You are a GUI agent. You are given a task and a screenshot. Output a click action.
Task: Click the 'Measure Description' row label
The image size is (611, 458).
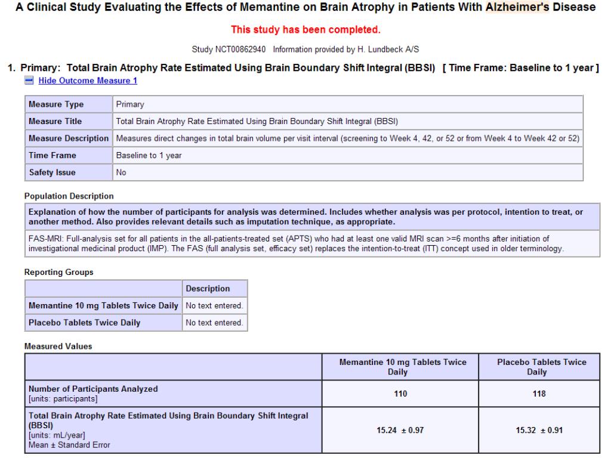click(x=69, y=138)
